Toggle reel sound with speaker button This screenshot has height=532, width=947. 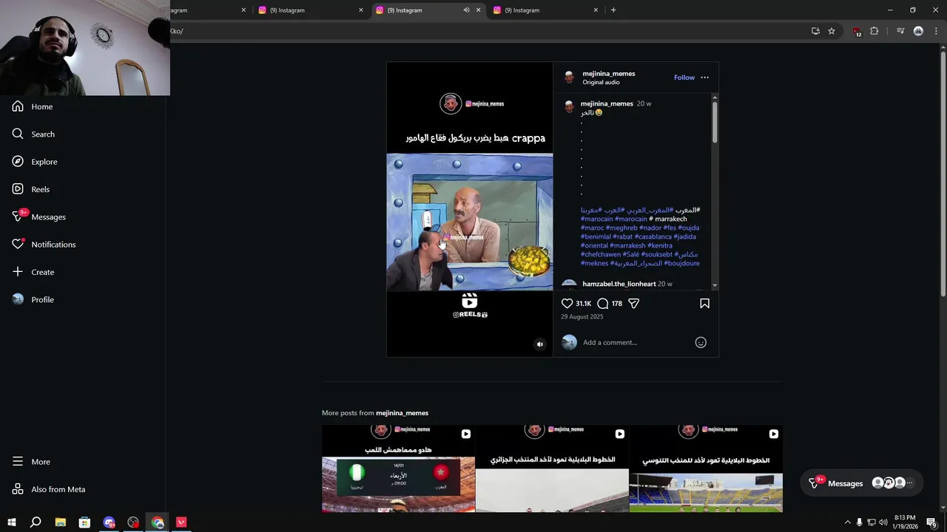(539, 344)
